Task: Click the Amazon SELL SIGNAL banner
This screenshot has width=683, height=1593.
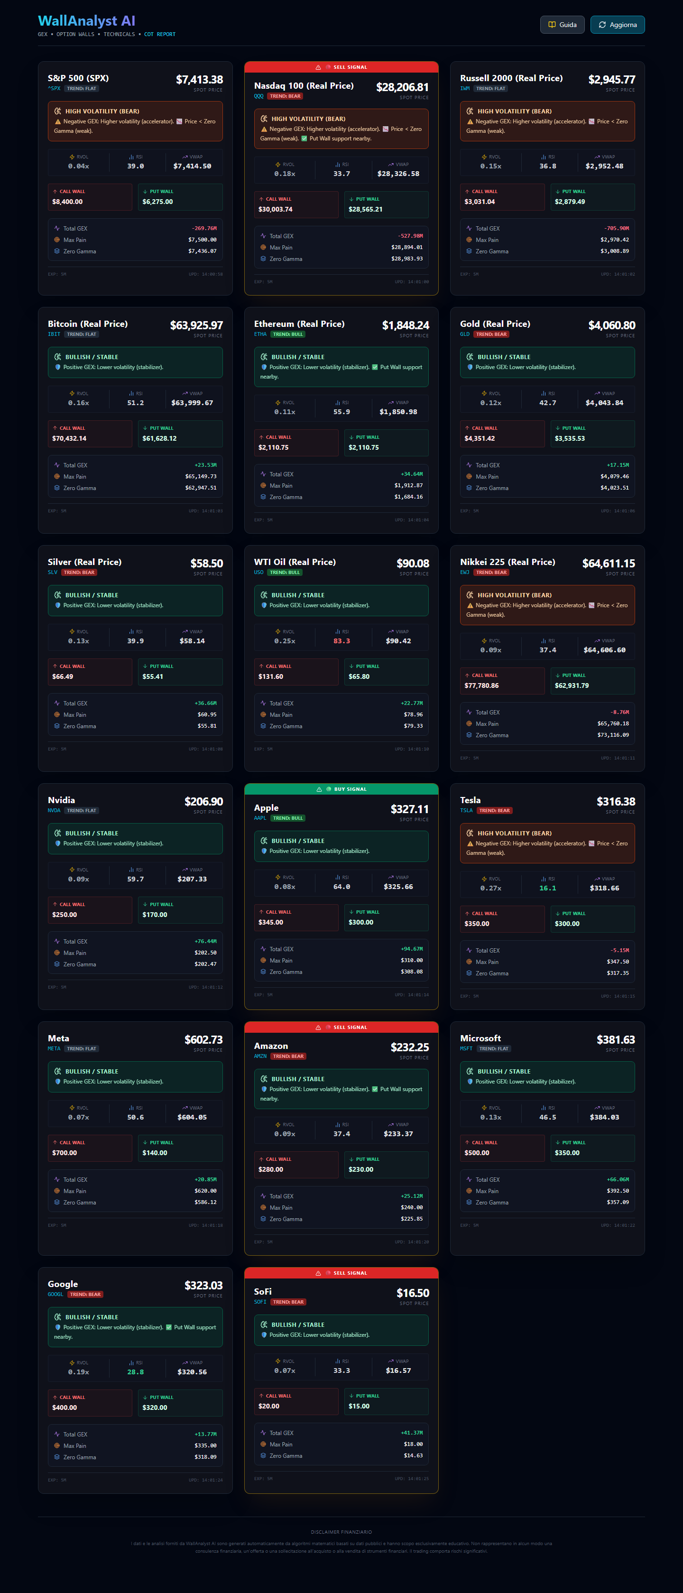Action: click(341, 1027)
